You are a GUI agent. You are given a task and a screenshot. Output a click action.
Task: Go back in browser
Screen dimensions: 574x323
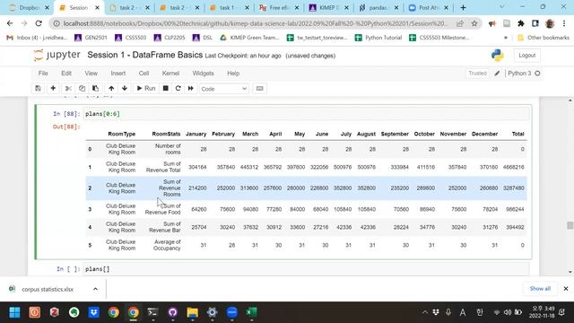[x=10, y=23]
